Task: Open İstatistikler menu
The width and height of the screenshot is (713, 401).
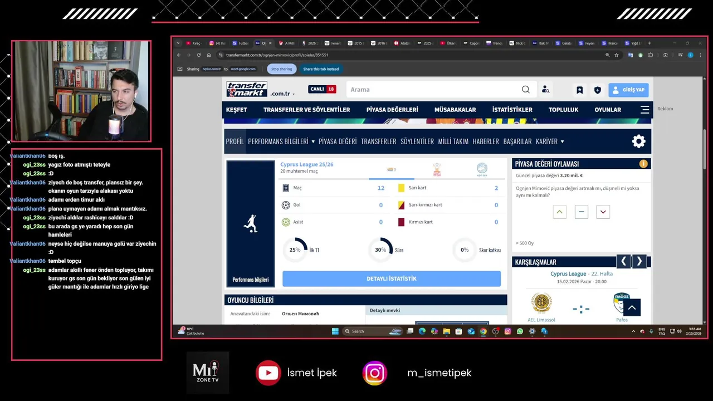Action: click(512, 110)
